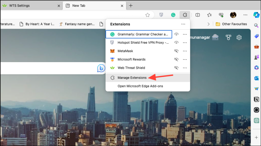
Task: Click the weather cloud icon
Action: (x=215, y=37)
